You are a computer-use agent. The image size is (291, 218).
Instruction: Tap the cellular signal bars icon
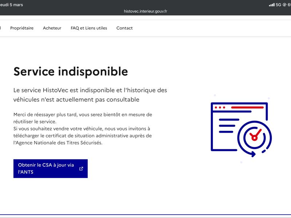[x=272, y=5]
